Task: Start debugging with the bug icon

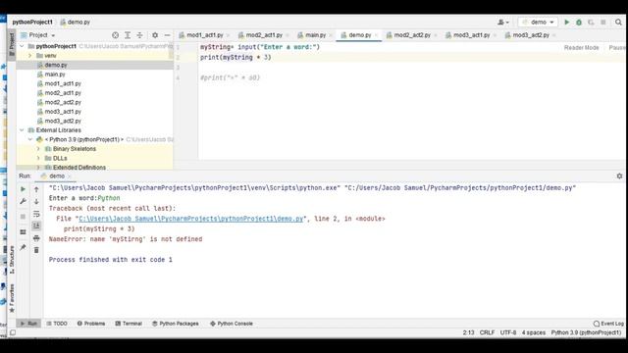Action: pyautogui.click(x=579, y=23)
